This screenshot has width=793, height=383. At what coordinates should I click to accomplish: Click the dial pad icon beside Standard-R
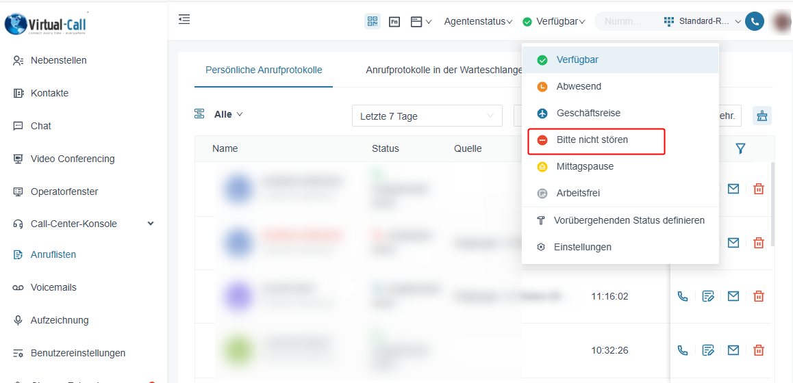[669, 21]
